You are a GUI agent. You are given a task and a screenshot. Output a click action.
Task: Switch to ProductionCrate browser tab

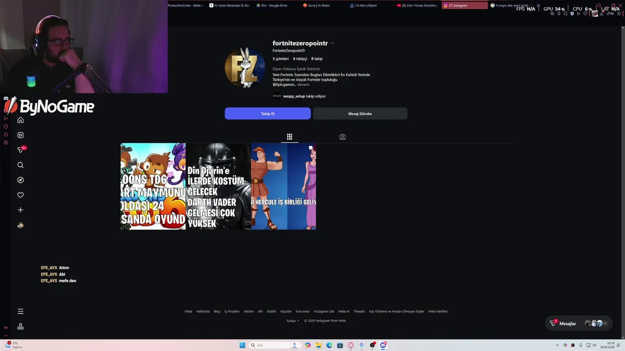[185, 5]
